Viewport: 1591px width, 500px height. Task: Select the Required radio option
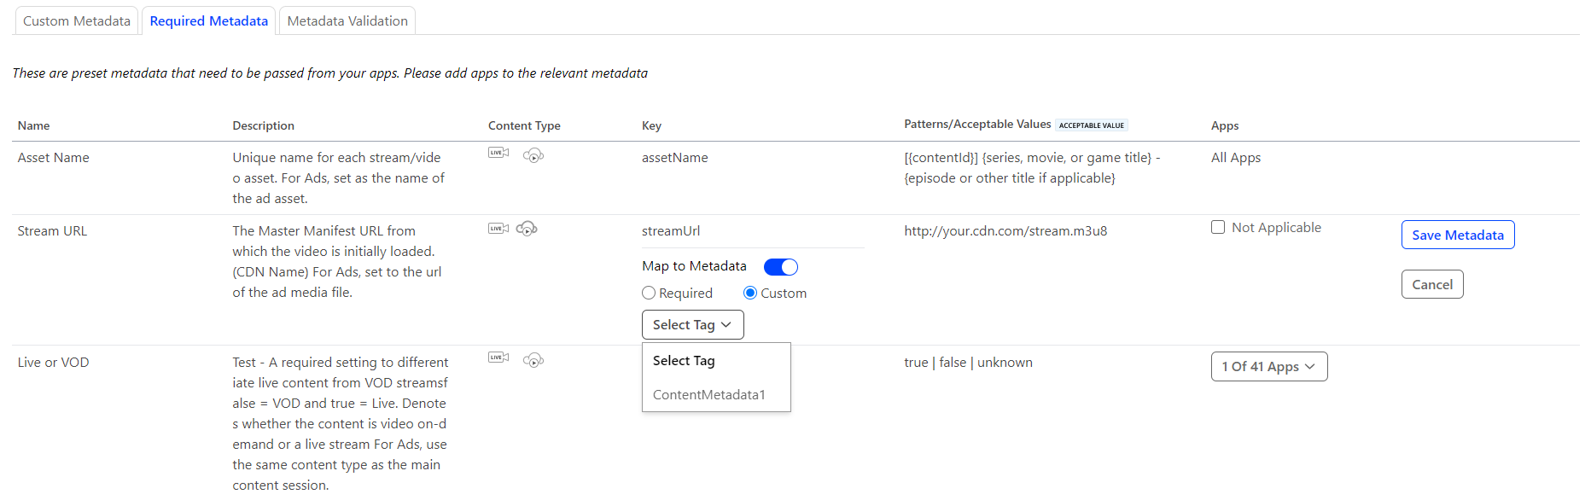pyautogui.click(x=649, y=294)
